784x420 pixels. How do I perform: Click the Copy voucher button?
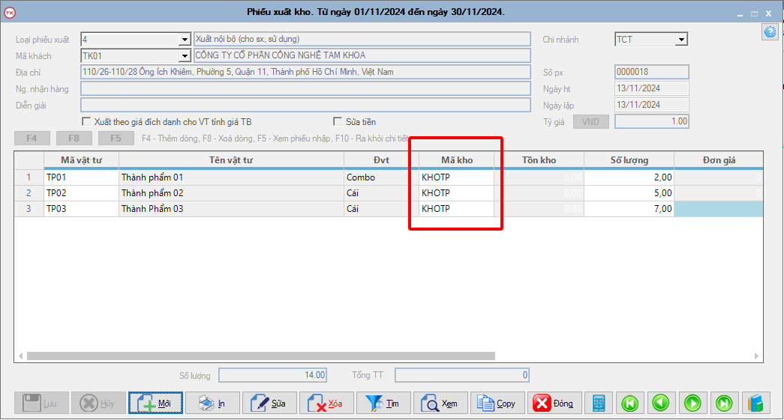(x=497, y=404)
